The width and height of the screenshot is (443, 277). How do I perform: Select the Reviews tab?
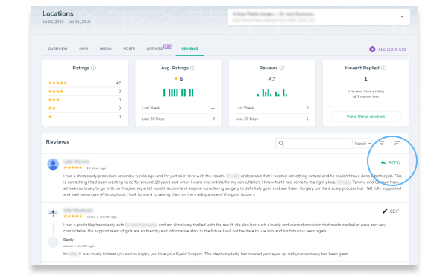click(189, 48)
